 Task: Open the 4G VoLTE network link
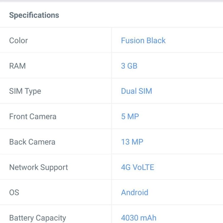coord(137,167)
